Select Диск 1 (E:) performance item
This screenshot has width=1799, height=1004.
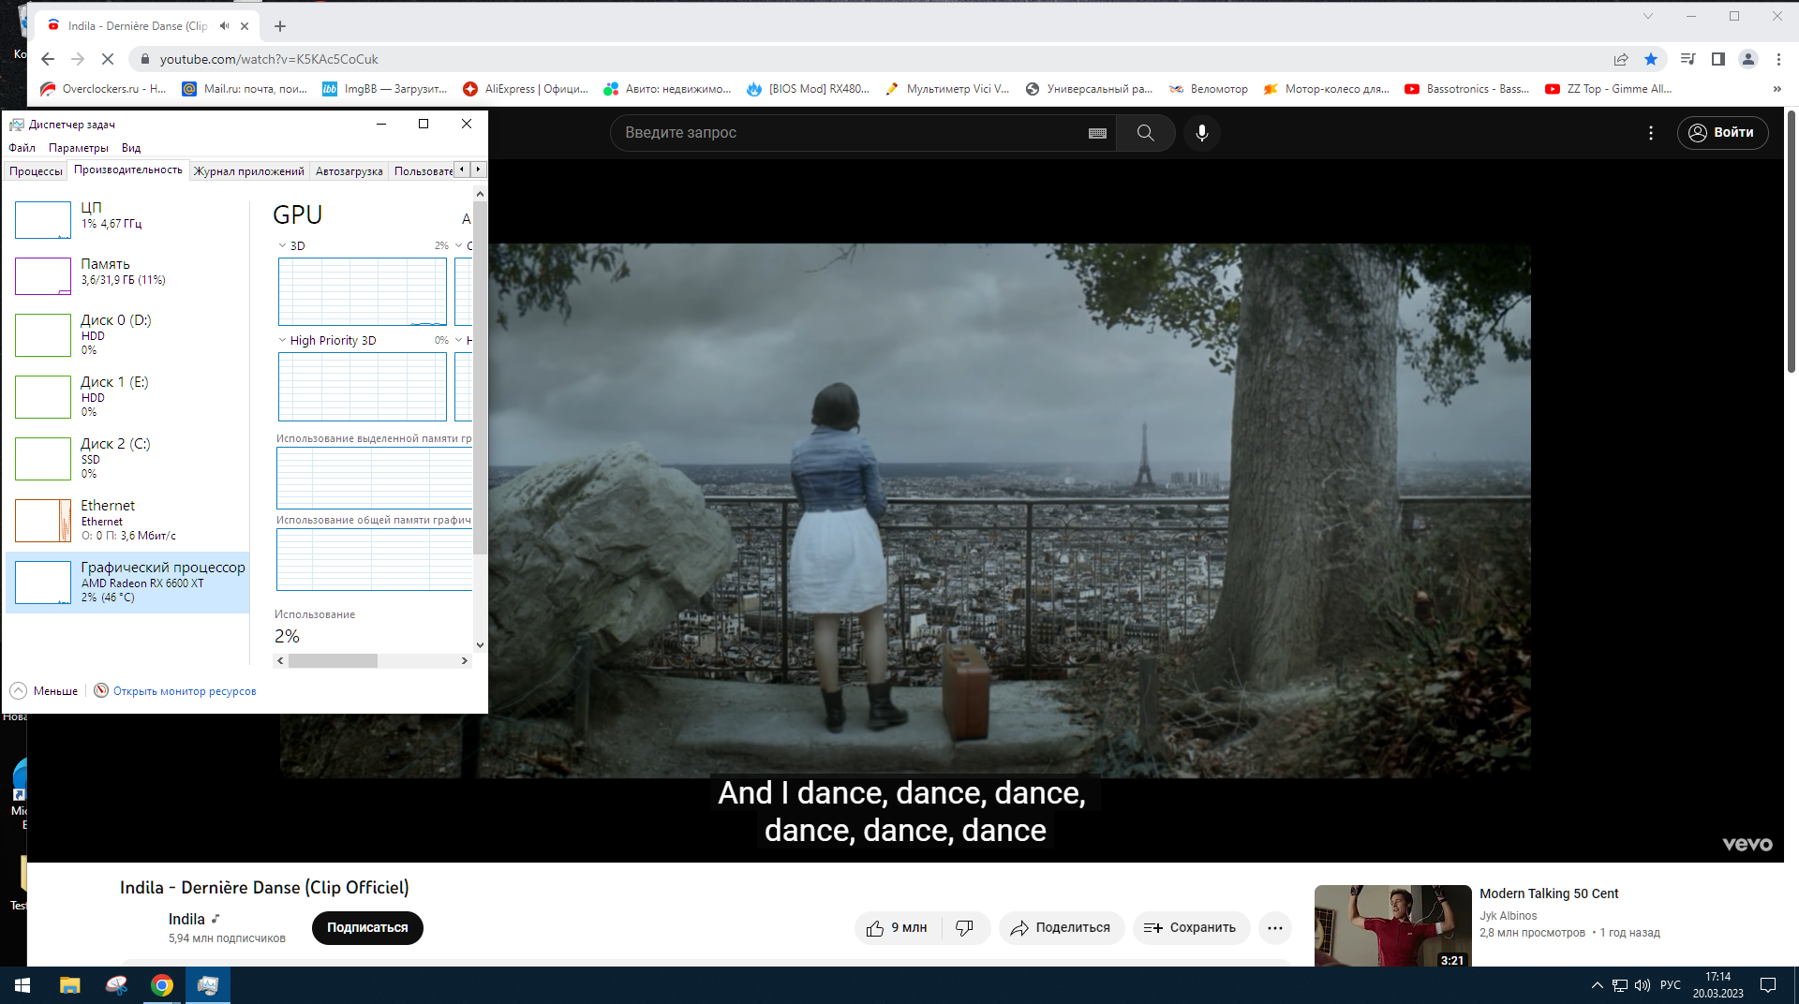click(x=127, y=397)
